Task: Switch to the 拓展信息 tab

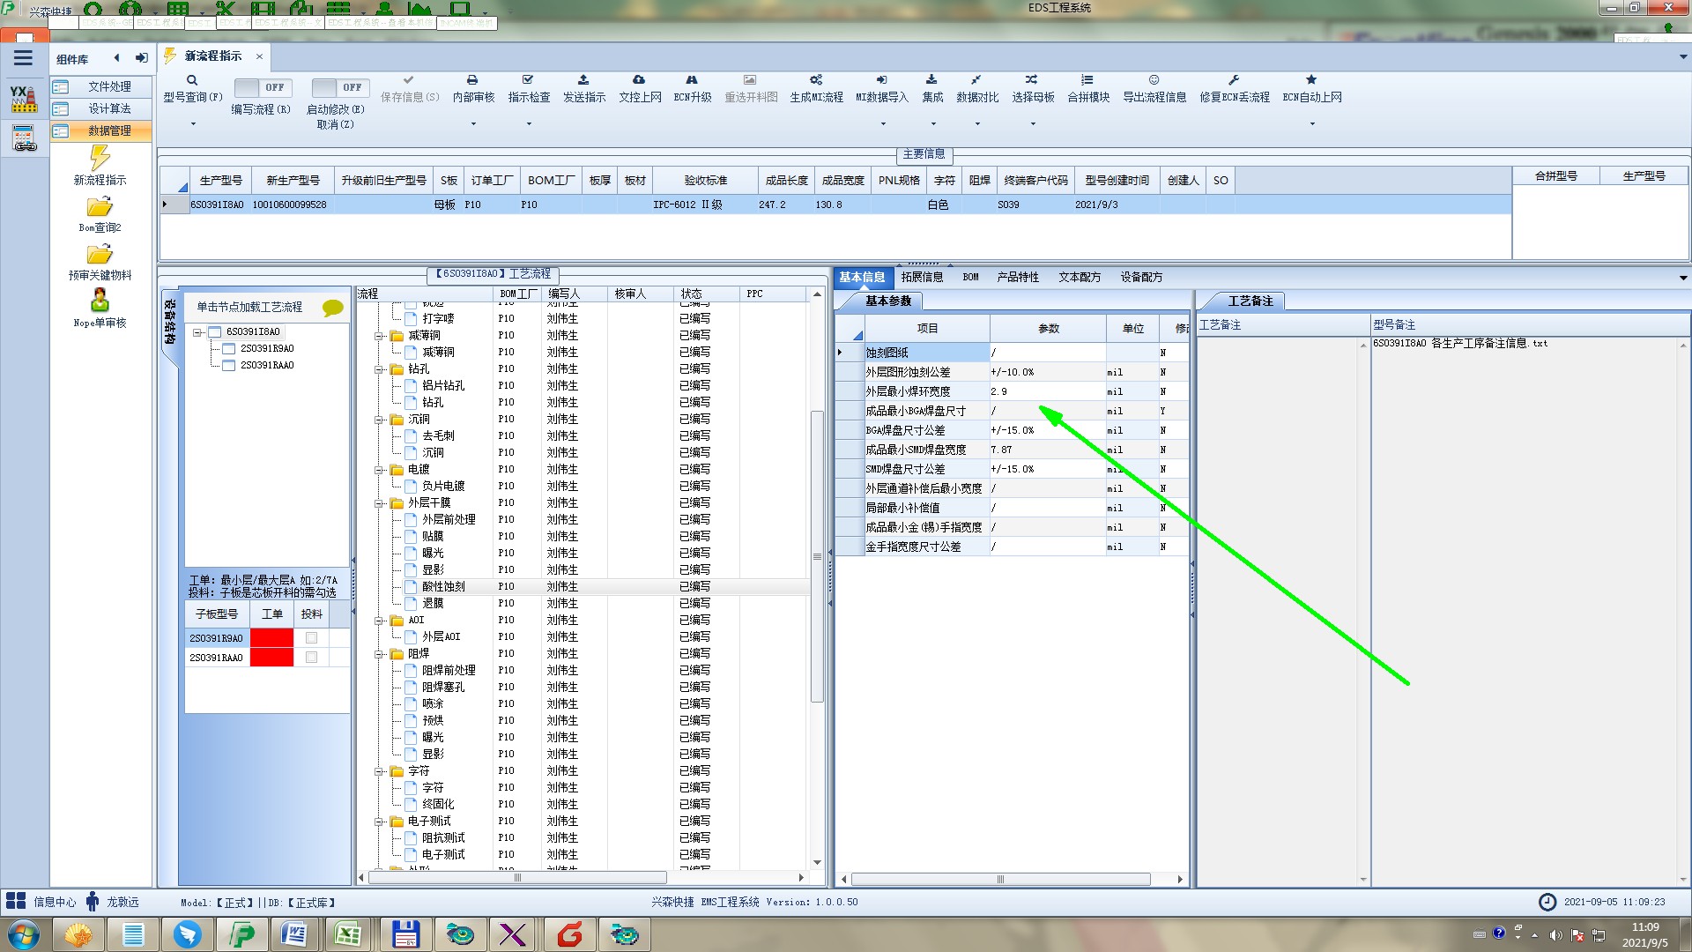Action: pyautogui.click(x=922, y=277)
